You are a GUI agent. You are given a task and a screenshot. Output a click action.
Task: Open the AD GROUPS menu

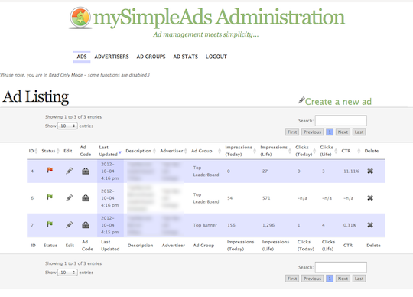pos(151,57)
